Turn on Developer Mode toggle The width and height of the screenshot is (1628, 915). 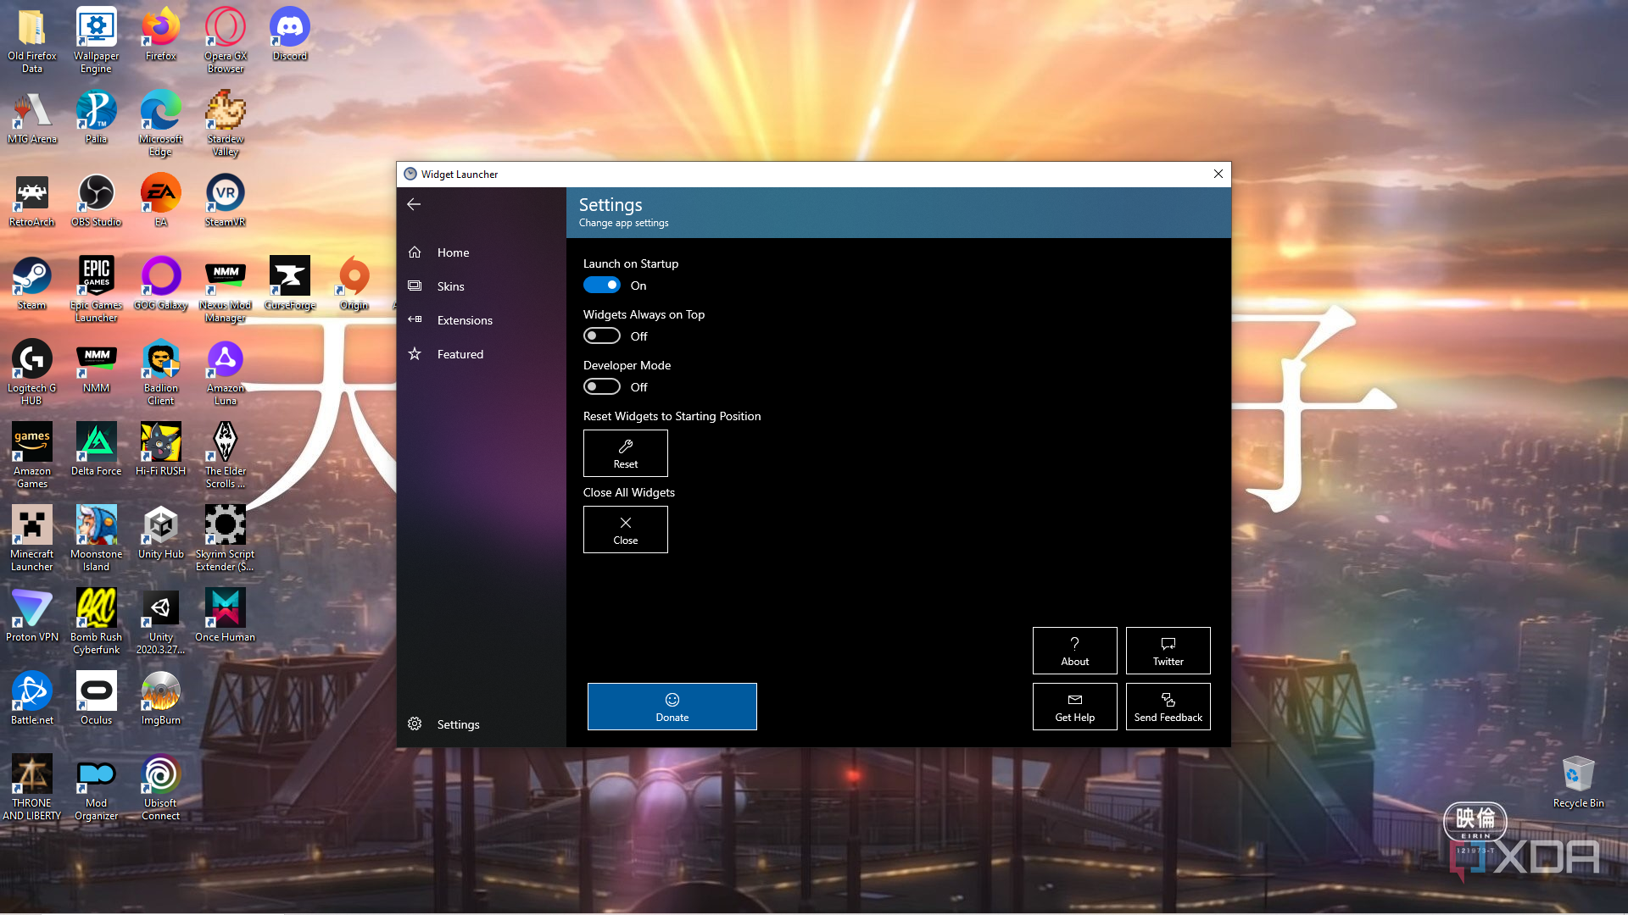[602, 387]
